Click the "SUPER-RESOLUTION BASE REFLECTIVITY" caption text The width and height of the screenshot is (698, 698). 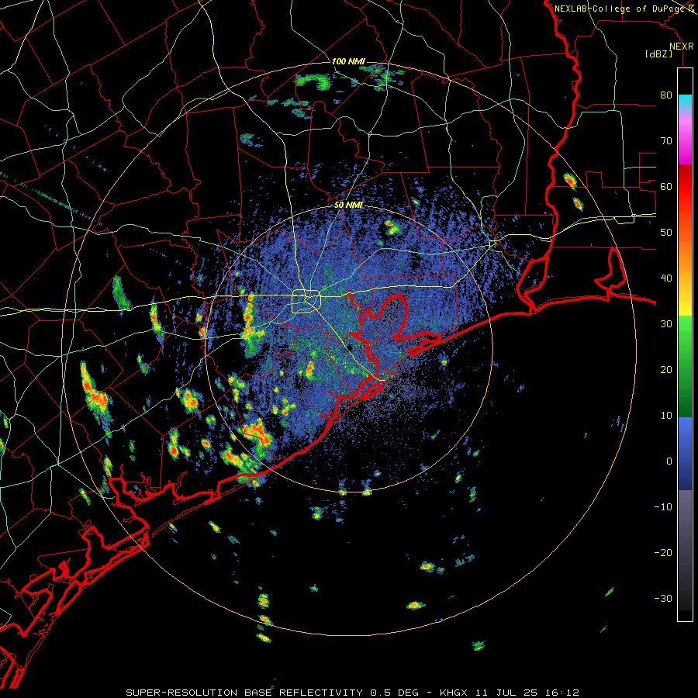(244, 693)
